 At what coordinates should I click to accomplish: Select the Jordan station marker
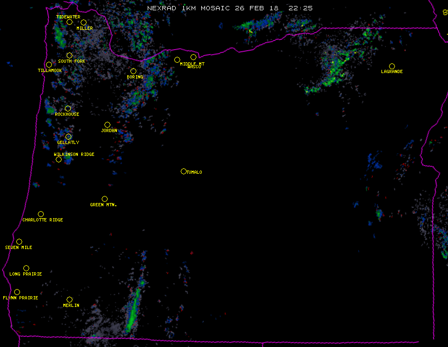point(107,125)
